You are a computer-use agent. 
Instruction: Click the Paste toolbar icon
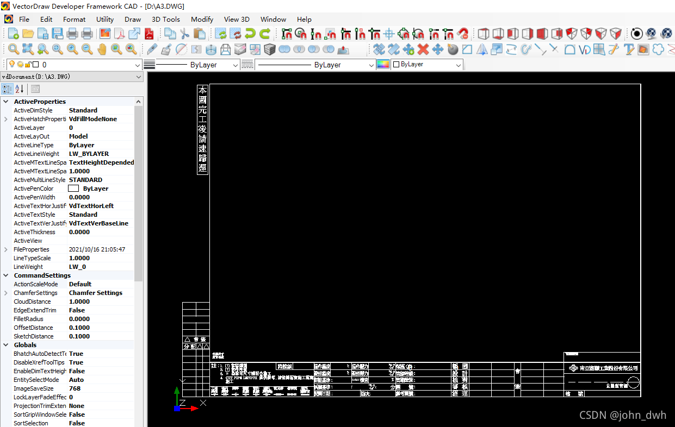(x=199, y=33)
